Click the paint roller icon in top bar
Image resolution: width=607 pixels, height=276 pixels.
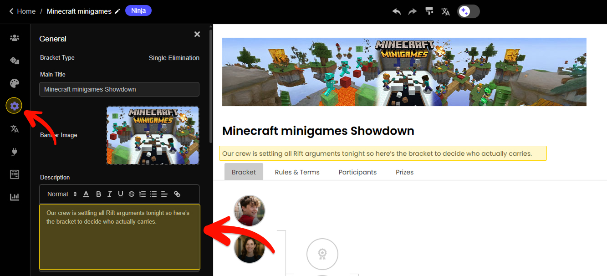429,11
